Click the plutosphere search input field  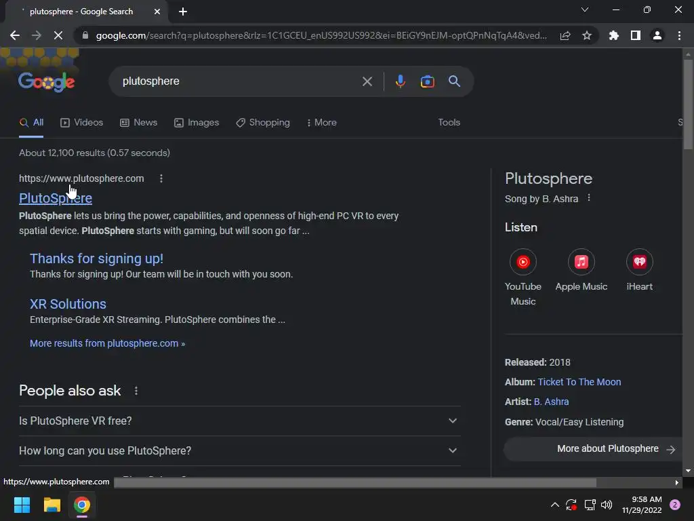239,81
